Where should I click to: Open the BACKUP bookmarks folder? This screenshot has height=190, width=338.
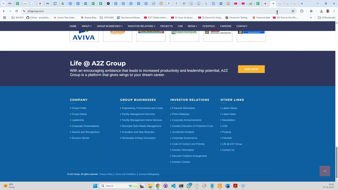(x=17, y=18)
